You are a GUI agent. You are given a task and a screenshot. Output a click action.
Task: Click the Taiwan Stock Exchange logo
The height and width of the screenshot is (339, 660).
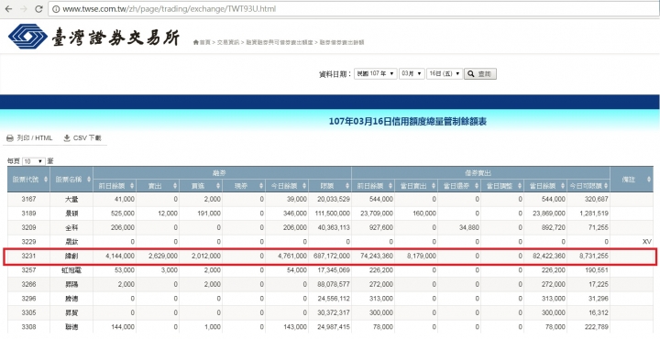(93, 37)
